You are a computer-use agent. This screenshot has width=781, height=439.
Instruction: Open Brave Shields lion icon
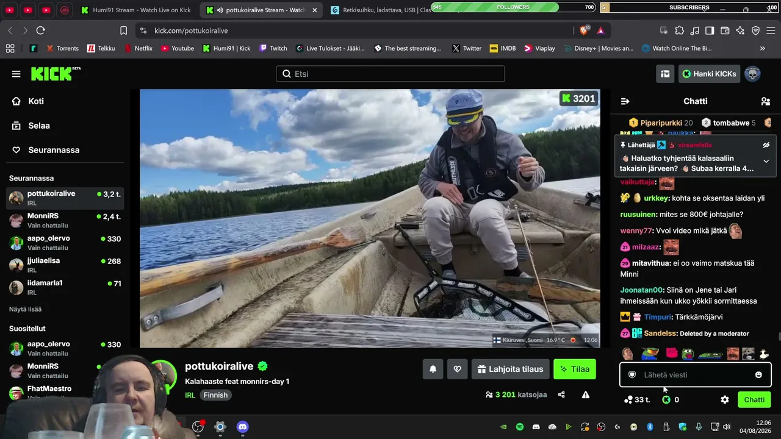[x=585, y=30]
